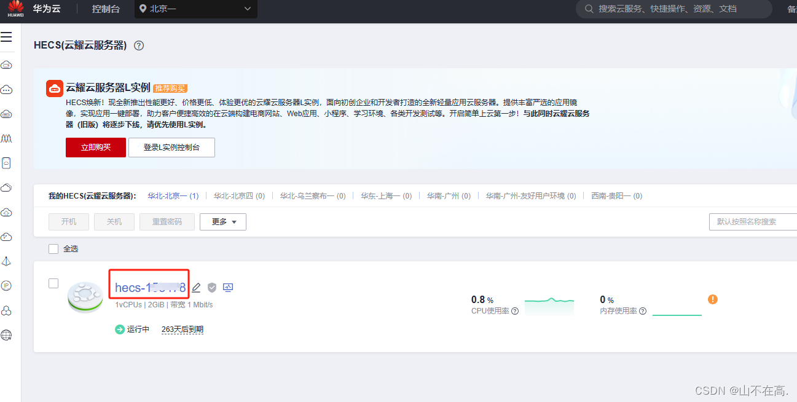Switch to 华南-广州 (0) tab
This screenshot has height=402, width=797.
pyautogui.click(x=449, y=196)
